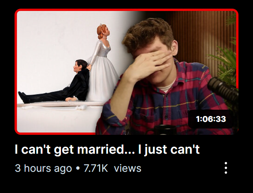The width and height of the screenshot is (253, 193).
Task: Click the 3 hours ago timestamp
Action: 43,169
